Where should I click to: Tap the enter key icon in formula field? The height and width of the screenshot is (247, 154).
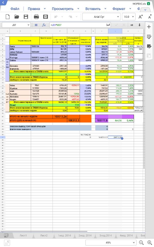(x=108, y=25)
